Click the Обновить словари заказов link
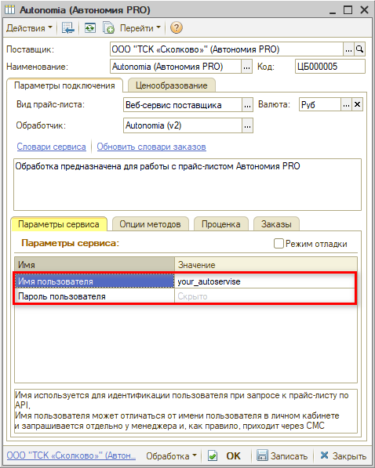The height and width of the screenshot is (468, 375). (x=151, y=147)
